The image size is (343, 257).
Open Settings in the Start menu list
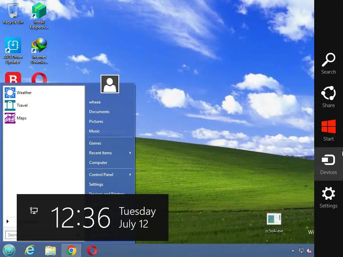tap(96, 184)
